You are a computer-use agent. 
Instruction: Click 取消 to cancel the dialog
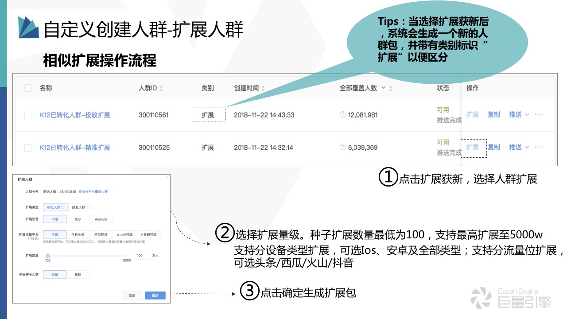point(132,296)
